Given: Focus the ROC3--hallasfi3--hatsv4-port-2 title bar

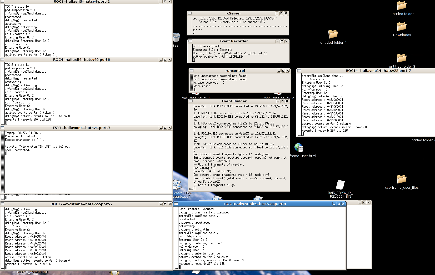Looking at the screenshot, I should (x=82, y=2).
